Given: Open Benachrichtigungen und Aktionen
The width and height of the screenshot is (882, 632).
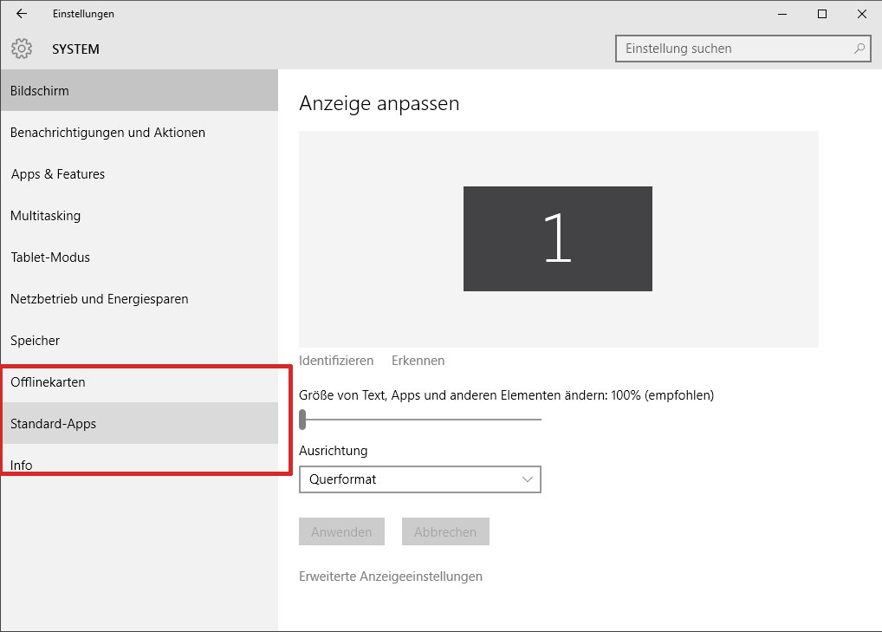Looking at the screenshot, I should 139,133.
